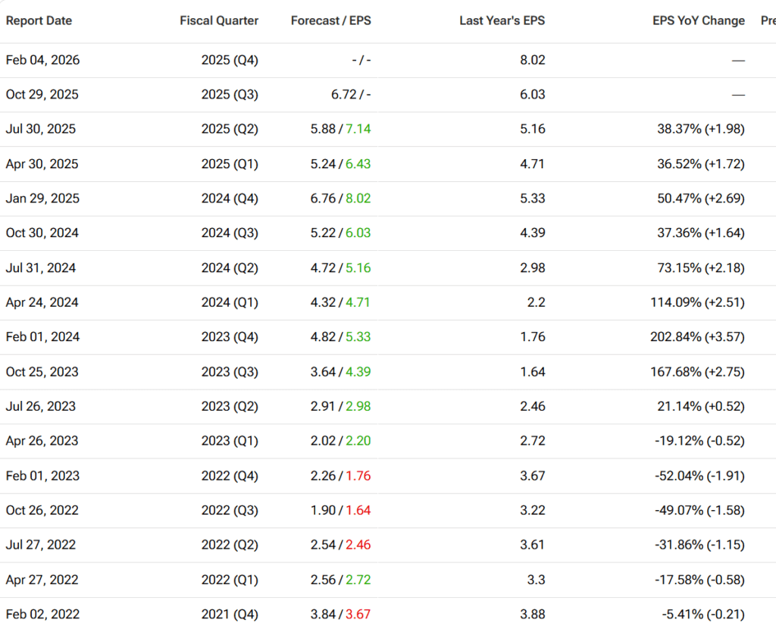Screen dimensions: 776x629
Task: Select the 2023 (Q3) fiscal quarter cell
Action: coord(230,372)
